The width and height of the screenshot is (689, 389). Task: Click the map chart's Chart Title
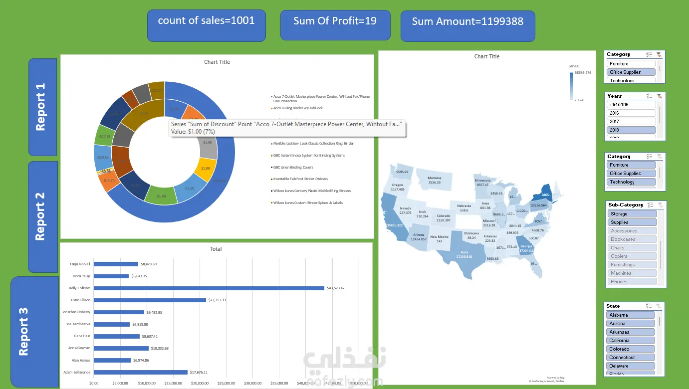[x=487, y=56]
